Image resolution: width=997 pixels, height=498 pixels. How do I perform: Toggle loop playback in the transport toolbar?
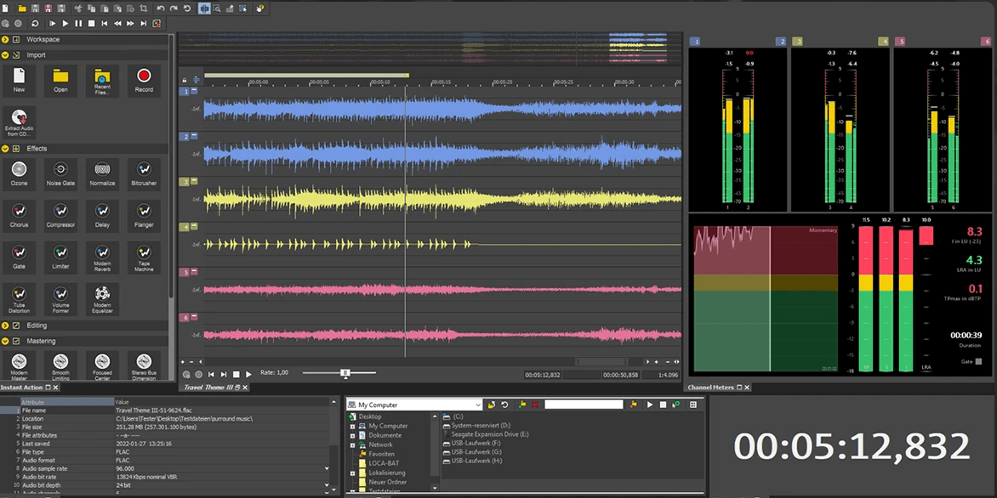tap(34, 24)
